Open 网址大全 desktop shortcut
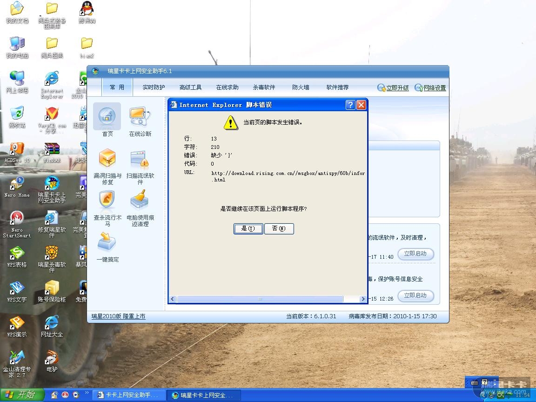The height and width of the screenshot is (402, 536). coord(52,327)
